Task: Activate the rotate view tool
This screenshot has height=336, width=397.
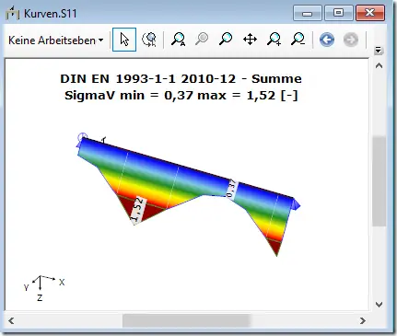Action: tap(149, 40)
